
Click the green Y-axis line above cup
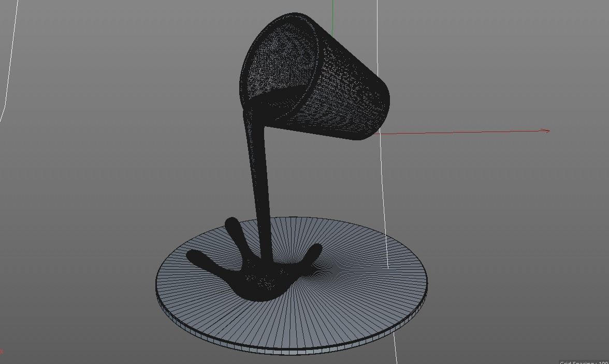point(332,18)
